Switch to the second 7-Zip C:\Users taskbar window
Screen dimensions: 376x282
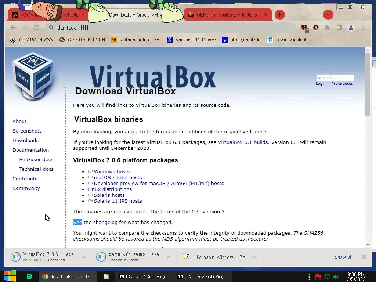point(203,276)
